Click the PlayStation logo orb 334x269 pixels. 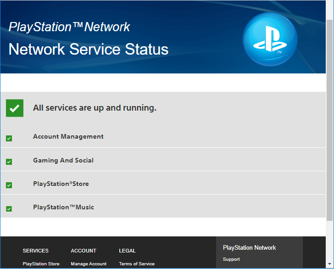point(270,39)
